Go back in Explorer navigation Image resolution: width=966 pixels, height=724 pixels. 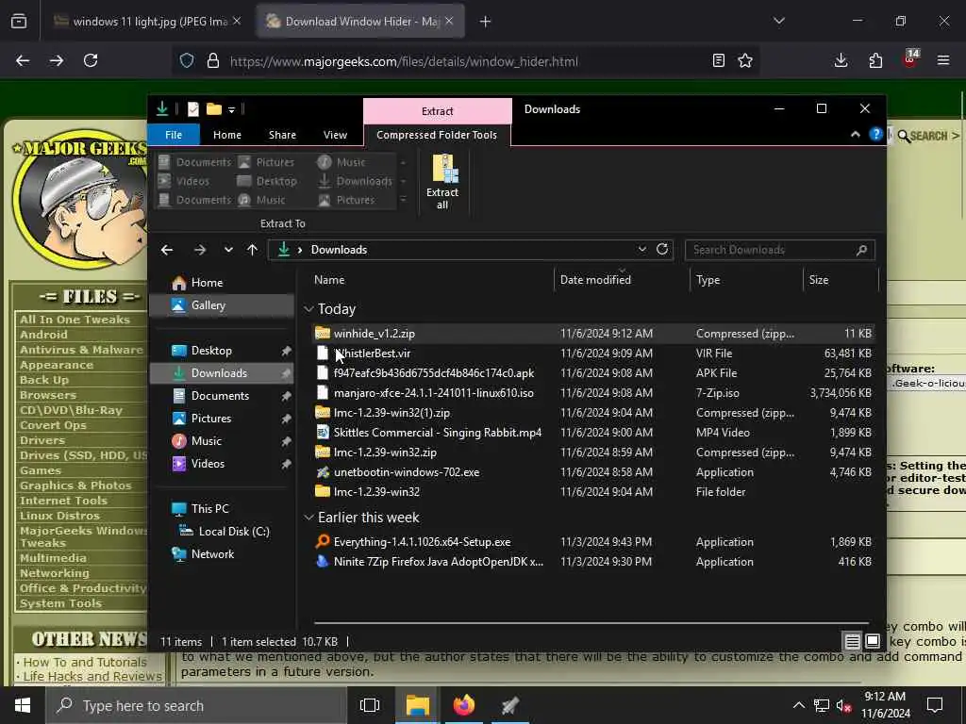click(x=167, y=249)
